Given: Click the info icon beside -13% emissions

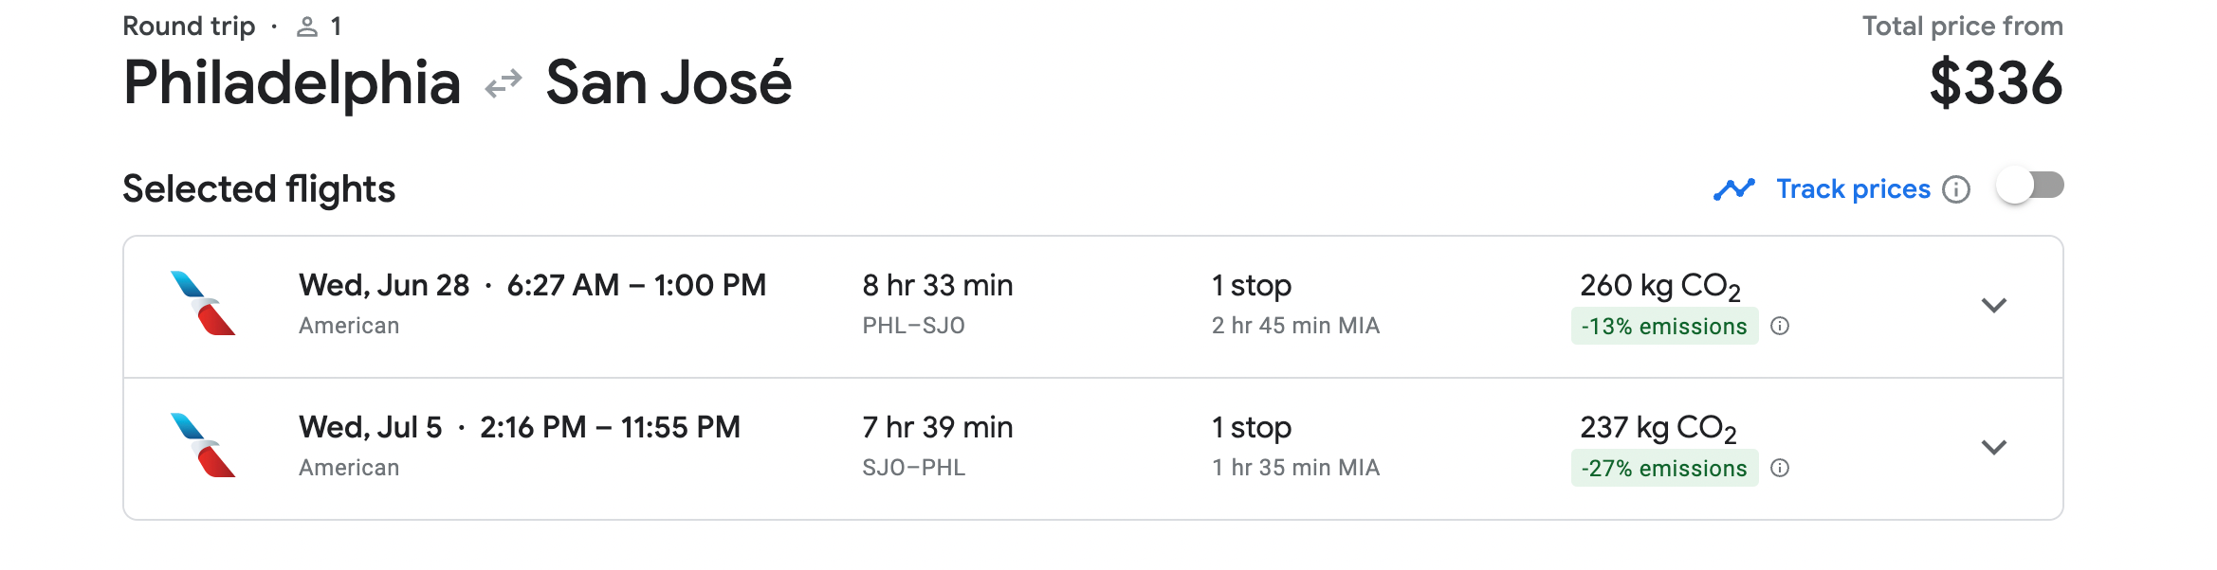Looking at the screenshot, I should point(1782,326).
